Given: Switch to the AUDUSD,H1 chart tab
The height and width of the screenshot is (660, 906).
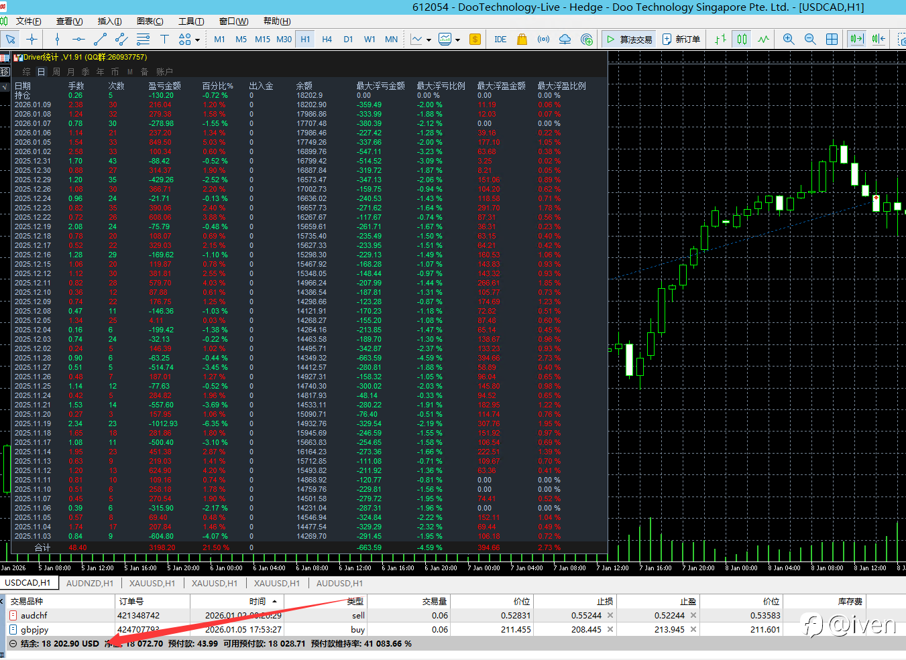Looking at the screenshot, I should [x=339, y=583].
